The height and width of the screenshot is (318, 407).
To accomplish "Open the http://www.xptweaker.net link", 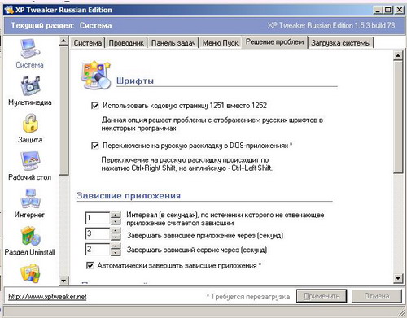I will pyautogui.click(x=47, y=297).
